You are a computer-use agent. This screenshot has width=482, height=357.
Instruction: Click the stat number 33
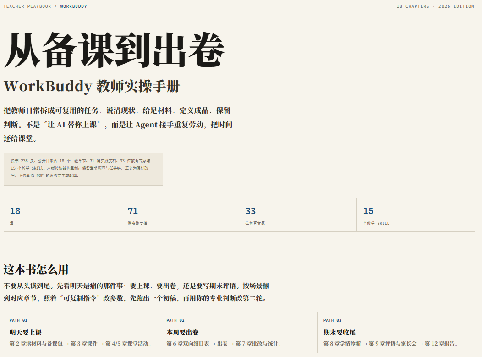pos(251,211)
